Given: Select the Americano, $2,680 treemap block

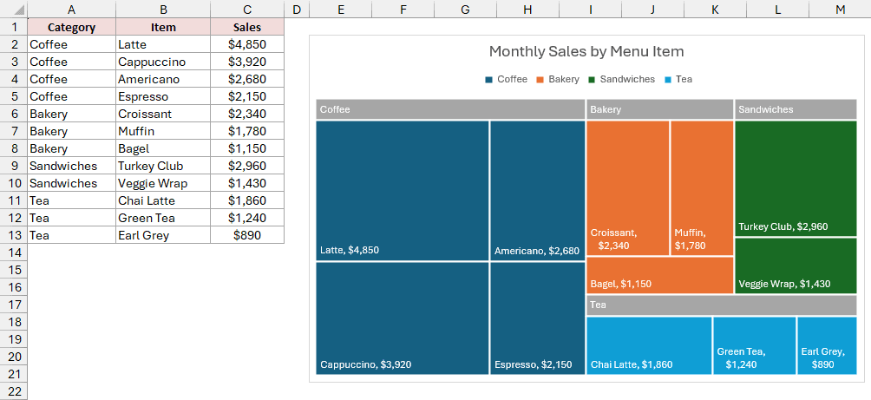Looking at the screenshot, I should click(538, 191).
